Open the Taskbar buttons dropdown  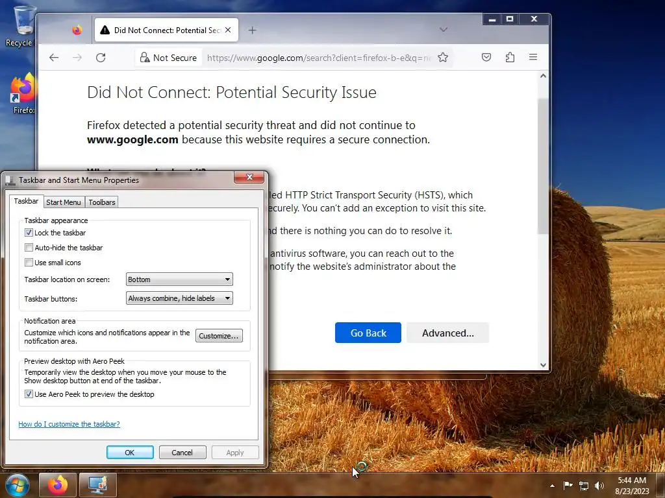[179, 298]
